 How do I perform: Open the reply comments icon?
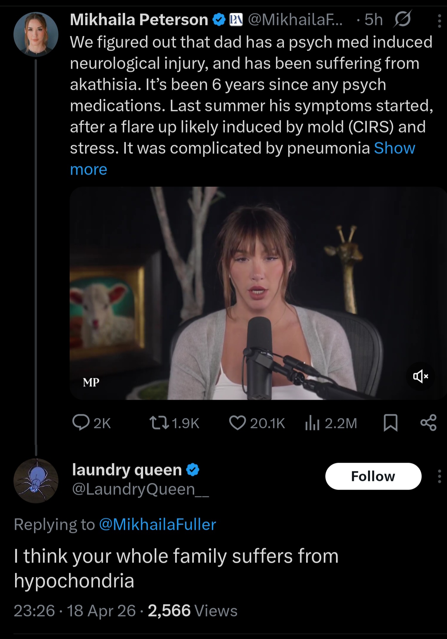81,423
